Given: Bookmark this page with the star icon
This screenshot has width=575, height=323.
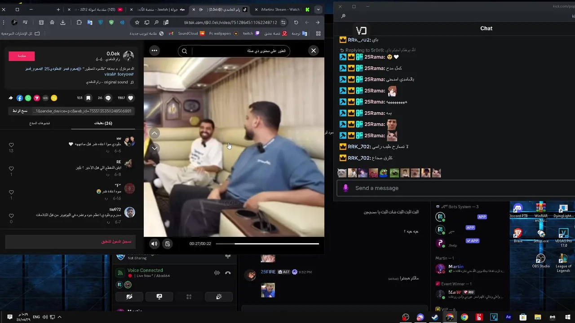Looking at the screenshot, I should coord(137,22).
